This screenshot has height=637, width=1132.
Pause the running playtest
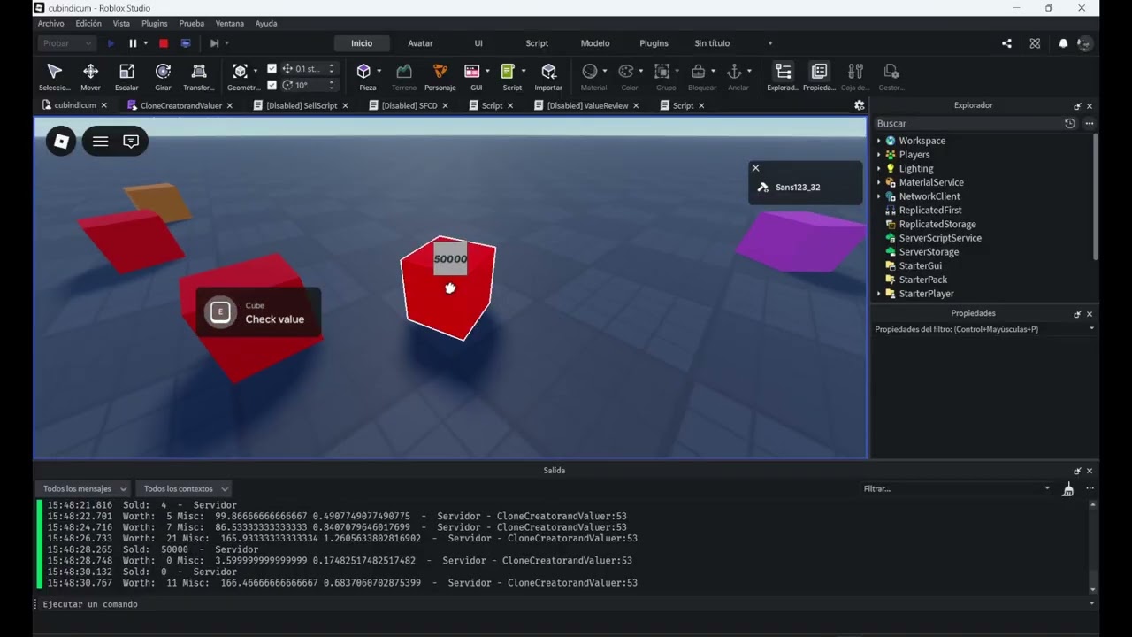click(133, 43)
